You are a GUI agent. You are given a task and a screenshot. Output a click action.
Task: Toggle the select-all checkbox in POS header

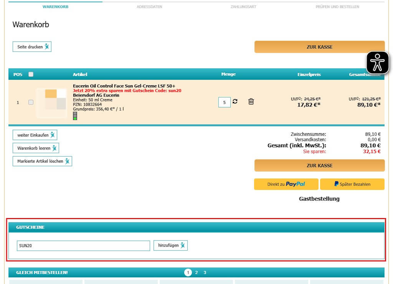(31, 74)
